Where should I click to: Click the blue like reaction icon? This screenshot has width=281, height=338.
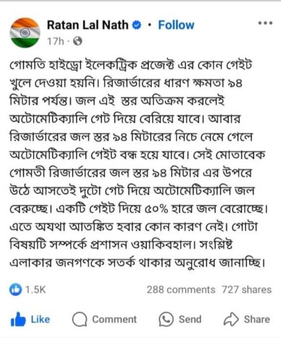pyautogui.click(x=16, y=289)
